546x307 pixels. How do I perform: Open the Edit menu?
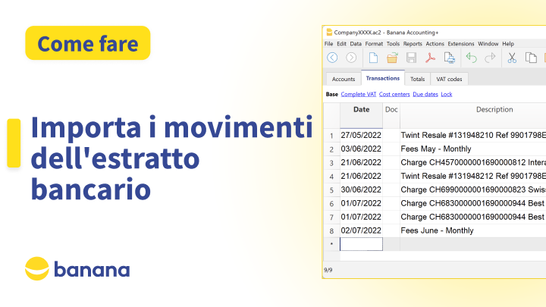pyautogui.click(x=341, y=43)
